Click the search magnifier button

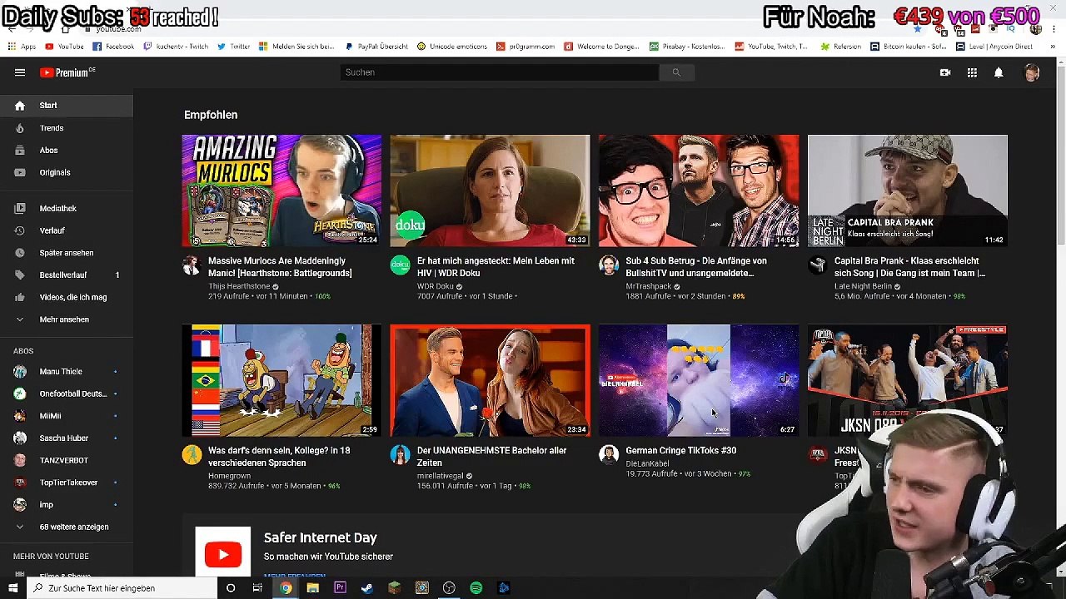(676, 72)
